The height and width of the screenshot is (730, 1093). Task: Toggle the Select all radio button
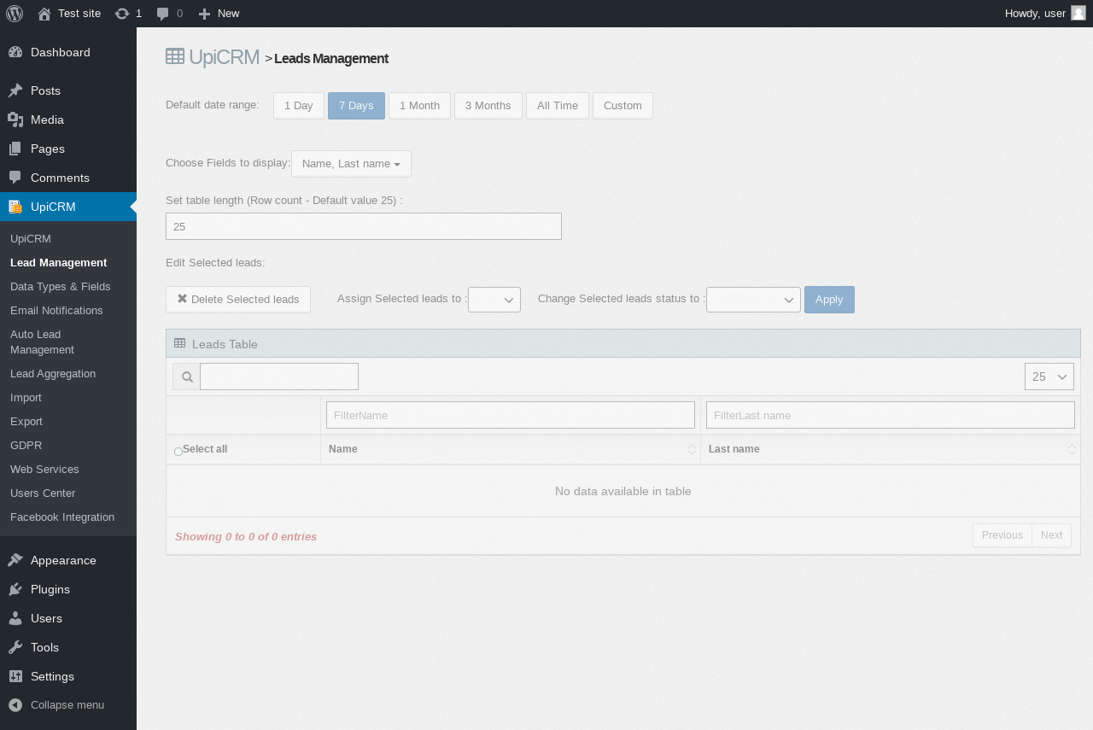178,451
